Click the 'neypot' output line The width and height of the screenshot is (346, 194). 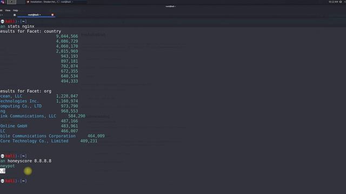pos(7,166)
